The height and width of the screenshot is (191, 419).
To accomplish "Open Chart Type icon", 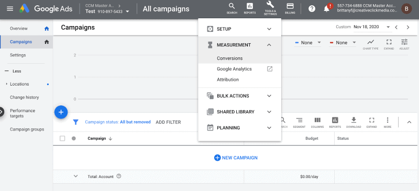I will pyautogui.click(x=370, y=44).
